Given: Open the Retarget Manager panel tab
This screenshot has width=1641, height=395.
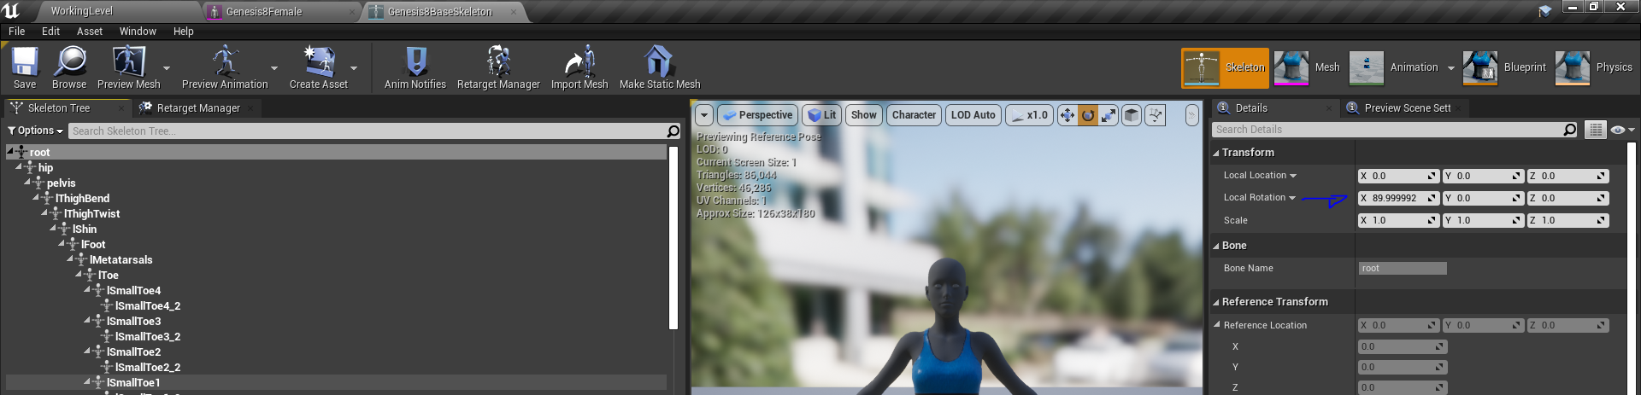Looking at the screenshot, I should (x=198, y=108).
